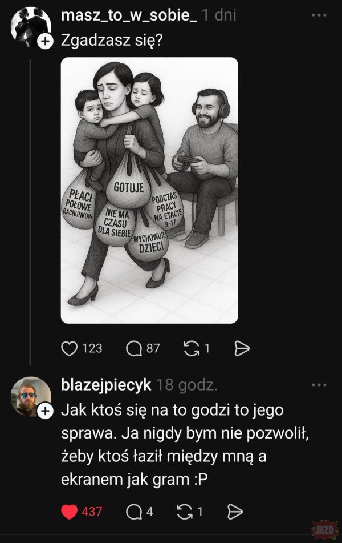Repost blazejpiecyk's comment

(184, 512)
